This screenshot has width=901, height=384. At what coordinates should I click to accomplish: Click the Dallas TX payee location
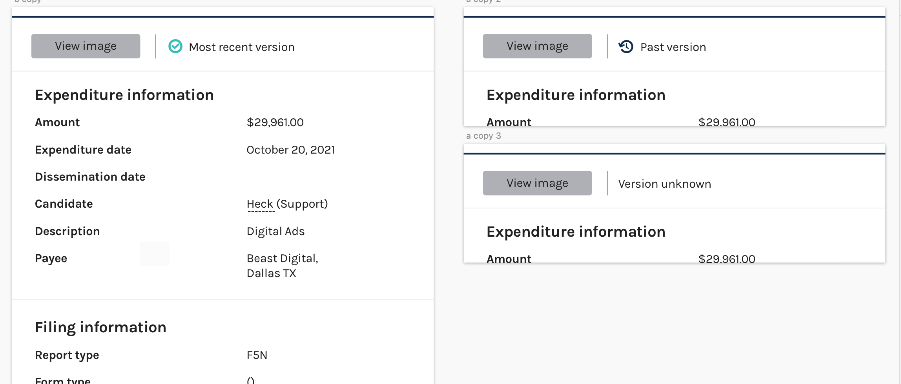pyautogui.click(x=271, y=273)
